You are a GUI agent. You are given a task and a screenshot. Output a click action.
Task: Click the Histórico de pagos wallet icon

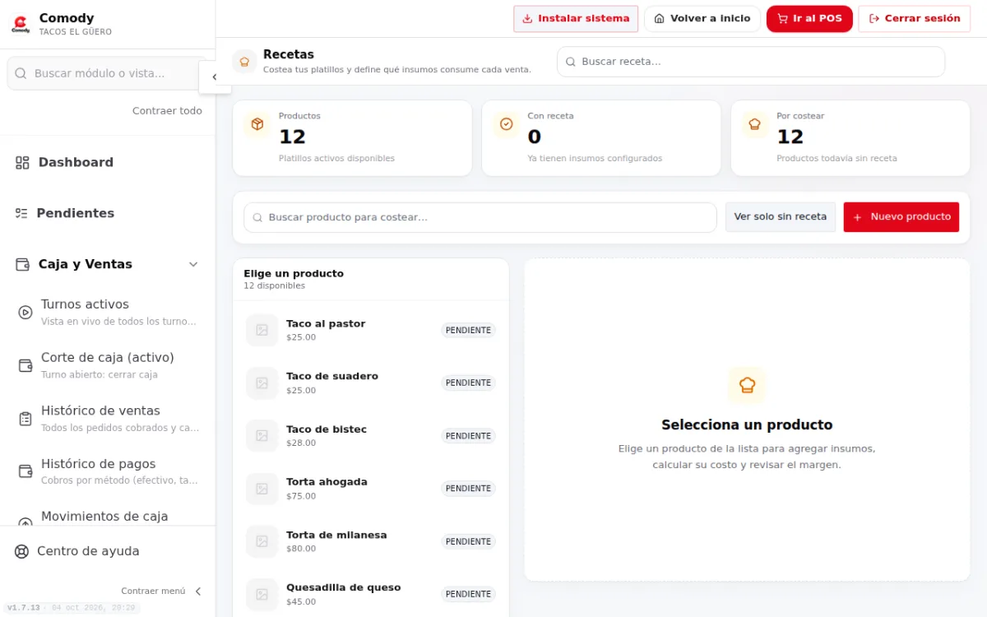click(x=25, y=471)
